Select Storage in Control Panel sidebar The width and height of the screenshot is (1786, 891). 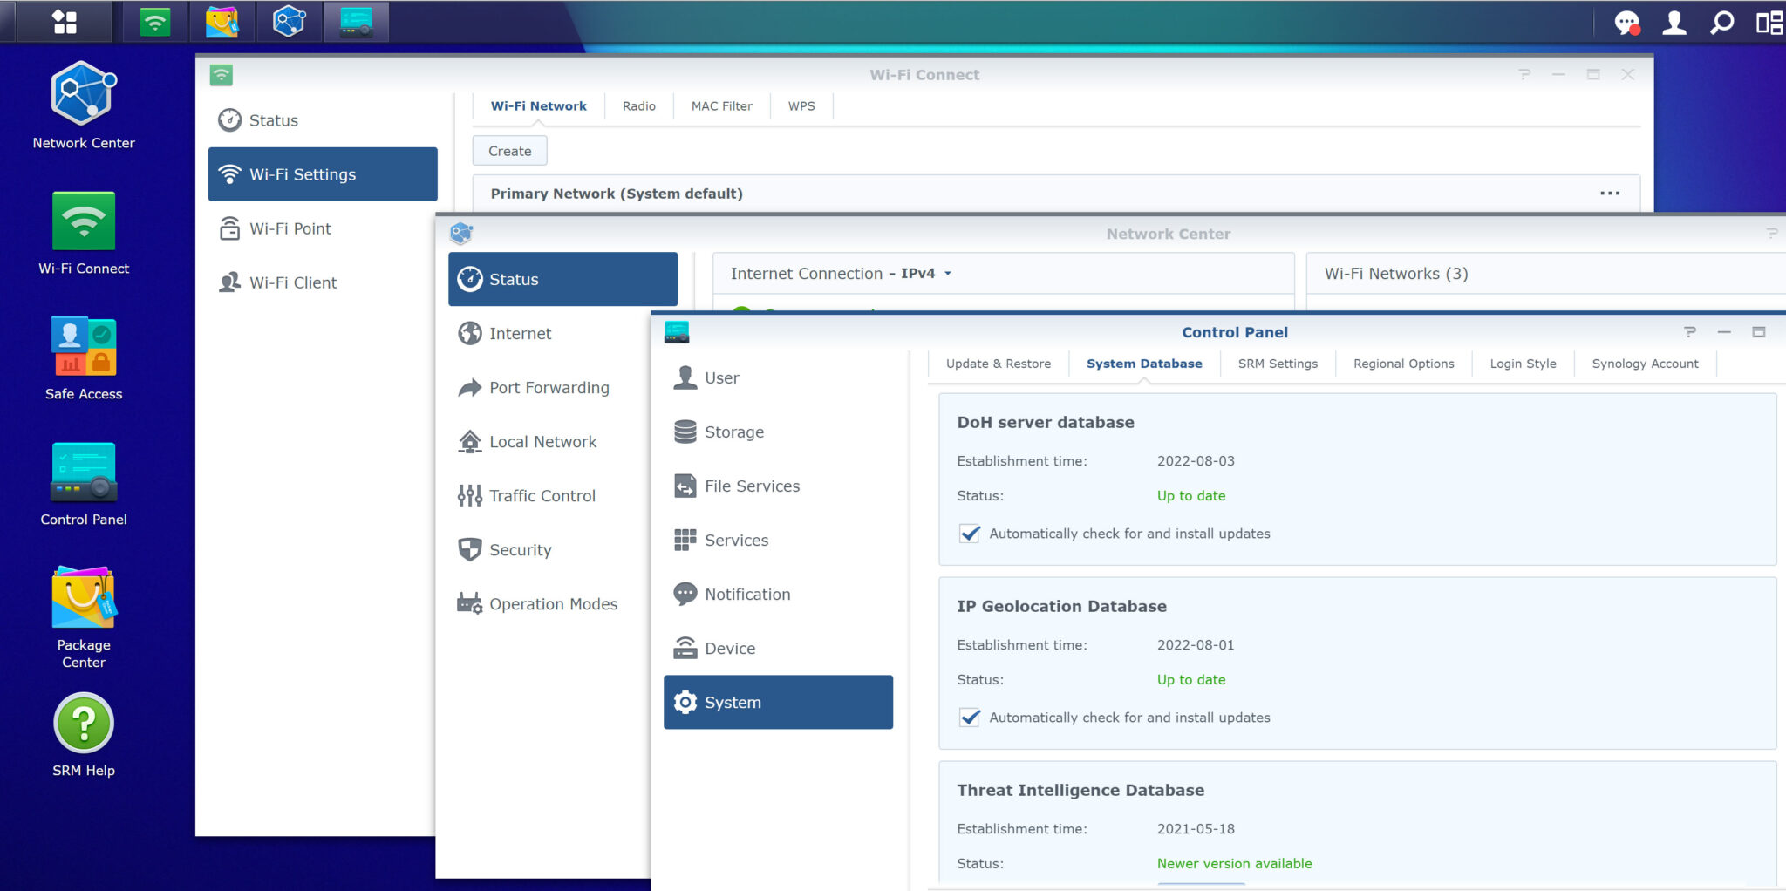pyautogui.click(x=778, y=432)
